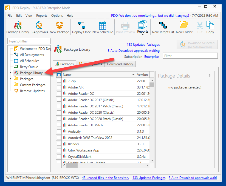Image resolution: width=226 pixels, height=186 pixels.
Task: Check the Blender package checkbox
Action: tap(59, 144)
